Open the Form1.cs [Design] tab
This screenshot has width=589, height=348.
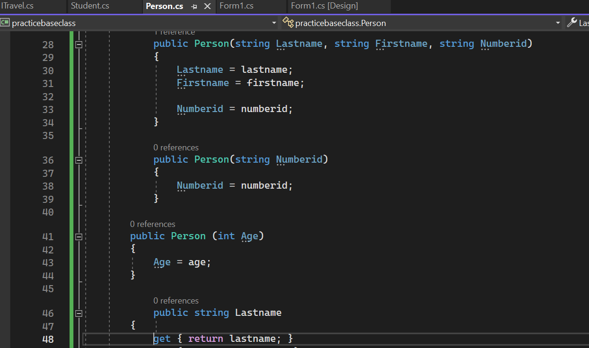click(x=325, y=6)
